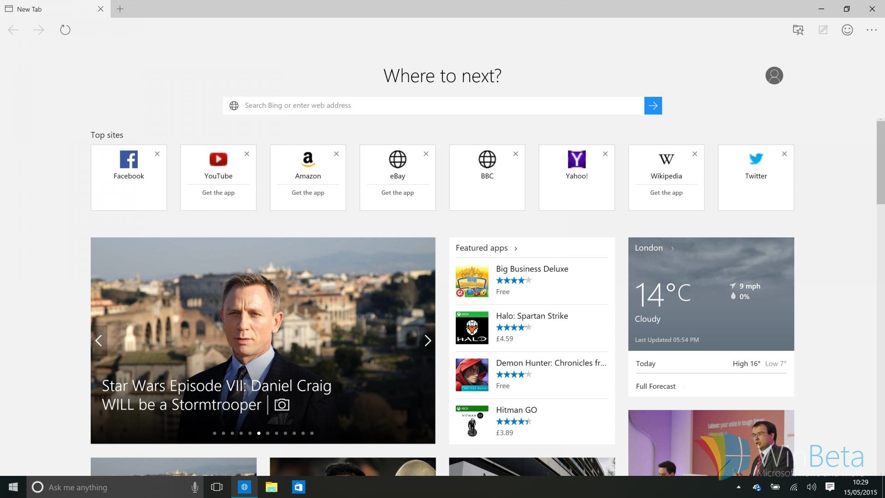Screen dimensions: 885x498
Task: Click the user profile avatar icon
Action: pyautogui.click(x=774, y=76)
